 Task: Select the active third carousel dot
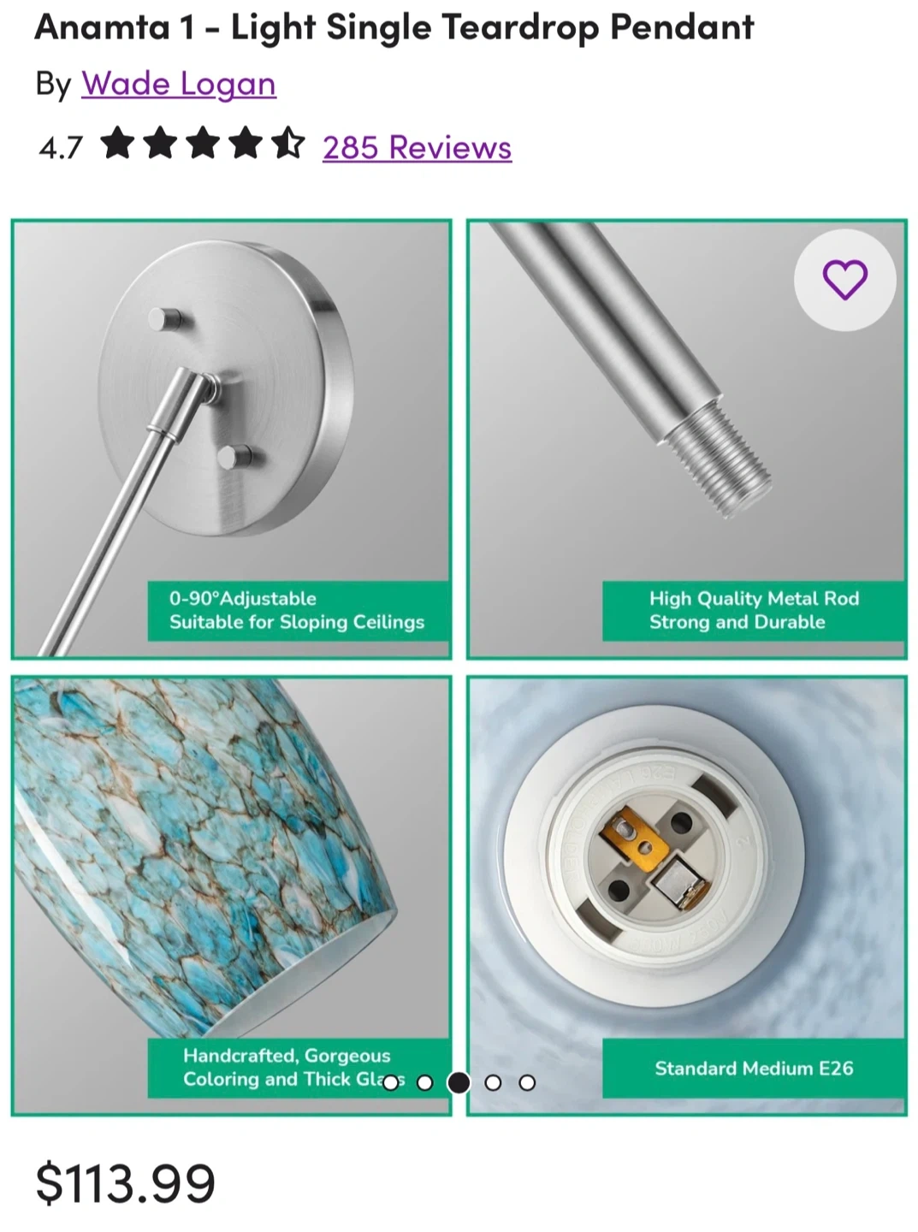tap(459, 1082)
